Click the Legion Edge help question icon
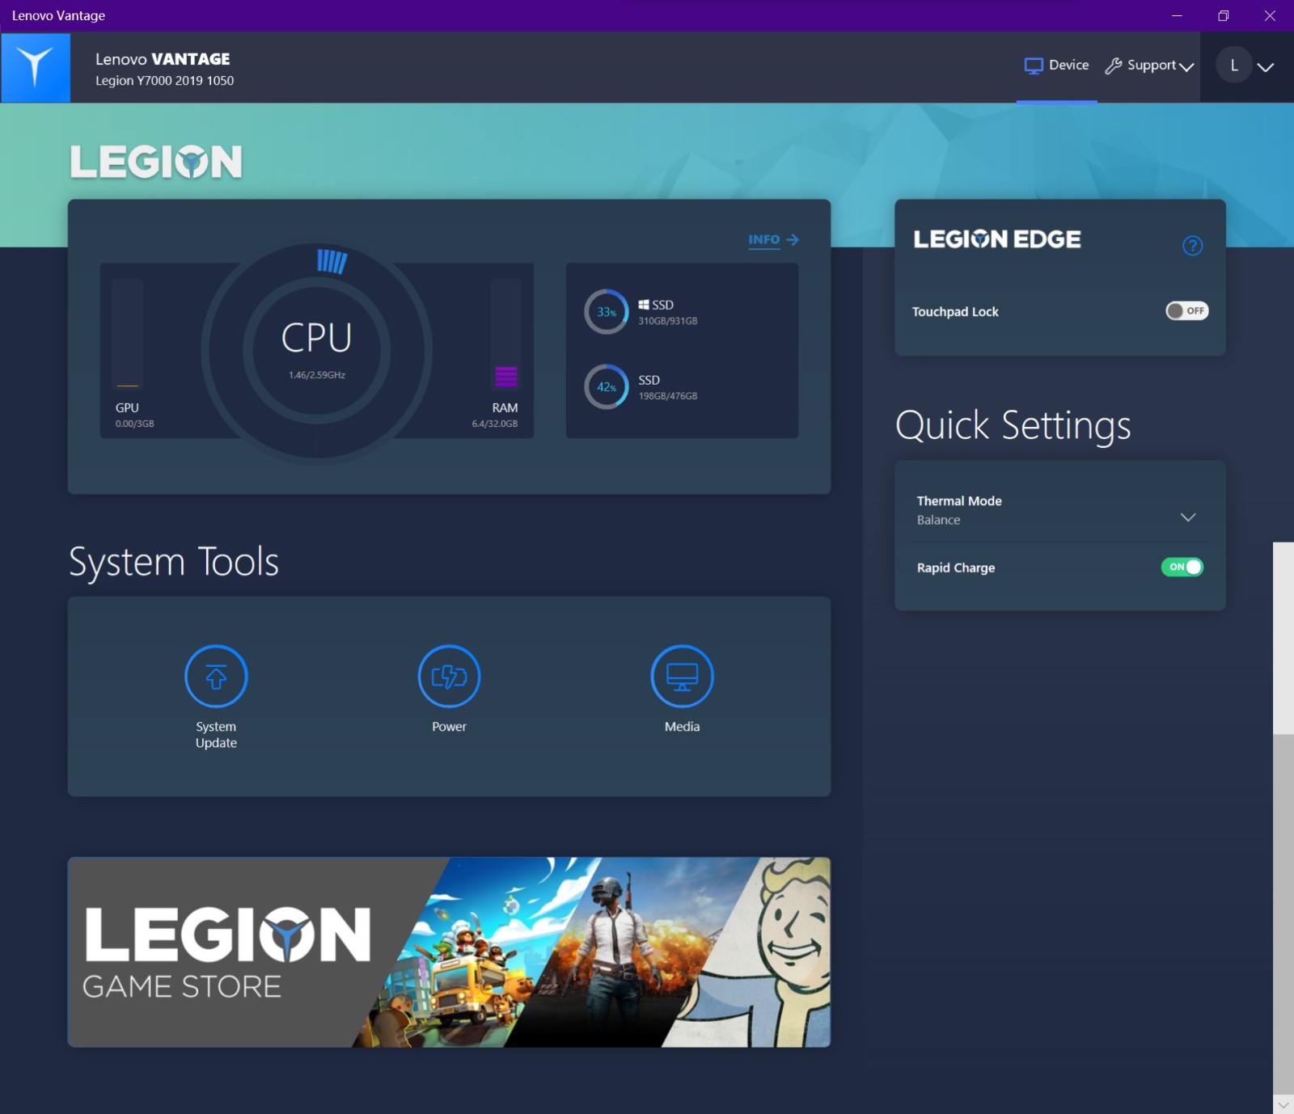 tap(1192, 246)
